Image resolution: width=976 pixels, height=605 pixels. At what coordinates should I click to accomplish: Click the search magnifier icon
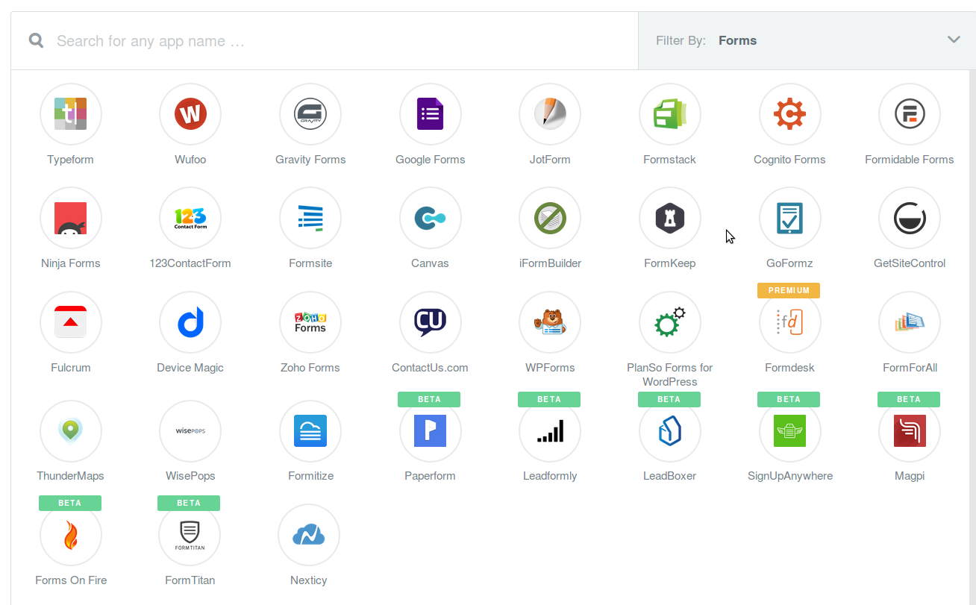click(x=36, y=40)
